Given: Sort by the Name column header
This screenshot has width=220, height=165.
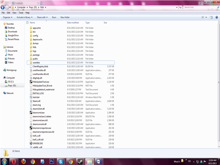Looking at the screenshot, I should (x=32, y=23).
